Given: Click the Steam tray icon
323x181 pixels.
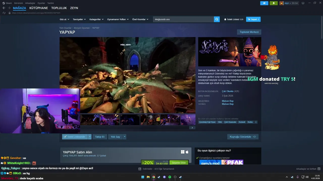Looking at the screenshot, I should (x=292, y=177).
